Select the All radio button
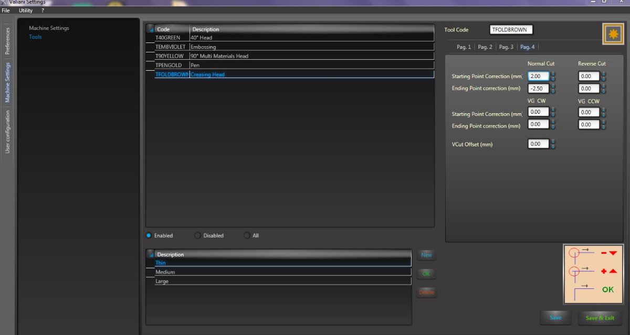 tap(247, 235)
